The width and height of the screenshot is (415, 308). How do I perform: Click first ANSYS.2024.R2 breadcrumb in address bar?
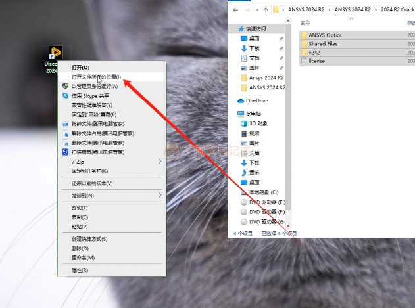(x=306, y=9)
